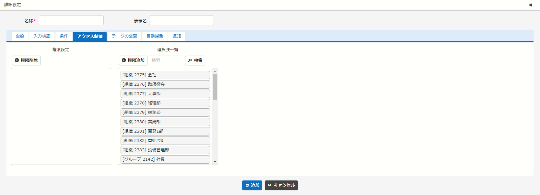Select [組織 2376] 取締役会 entry
The height and width of the screenshot is (195, 540).
165,84
